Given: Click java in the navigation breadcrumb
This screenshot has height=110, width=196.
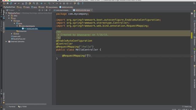Looking at the screenshot, I should (34, 7).
